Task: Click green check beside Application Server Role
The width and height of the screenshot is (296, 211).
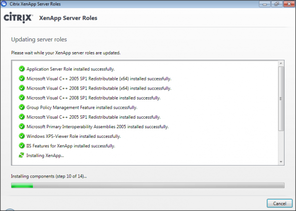Action: 21,69
